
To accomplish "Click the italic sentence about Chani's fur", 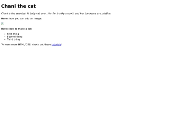I will tap(79, 13).
